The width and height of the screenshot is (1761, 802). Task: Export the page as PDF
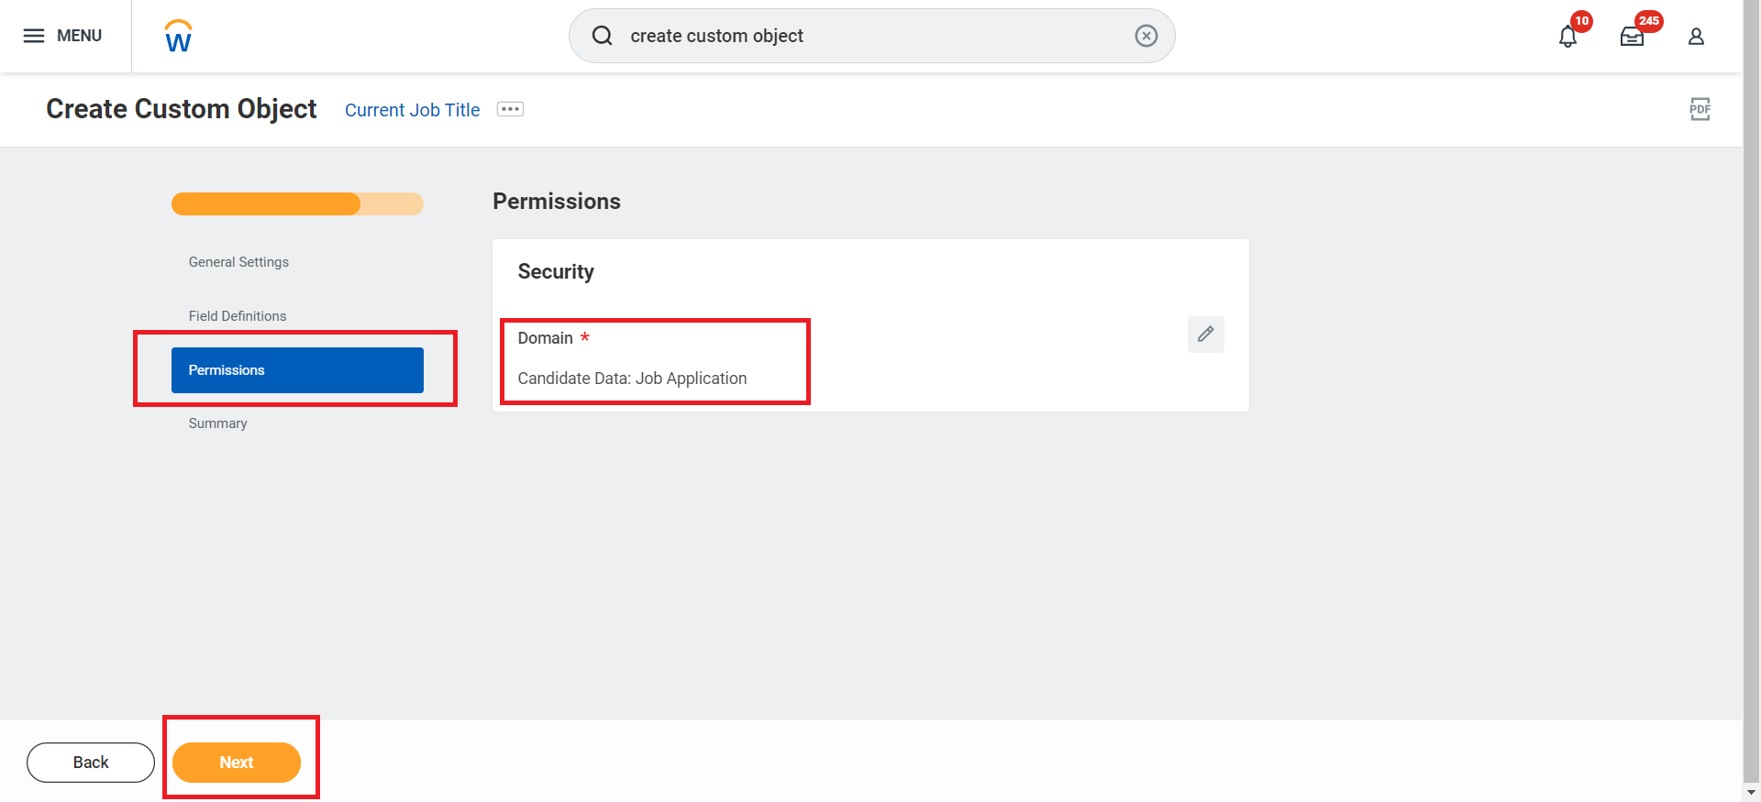(x=1700, y=109)
